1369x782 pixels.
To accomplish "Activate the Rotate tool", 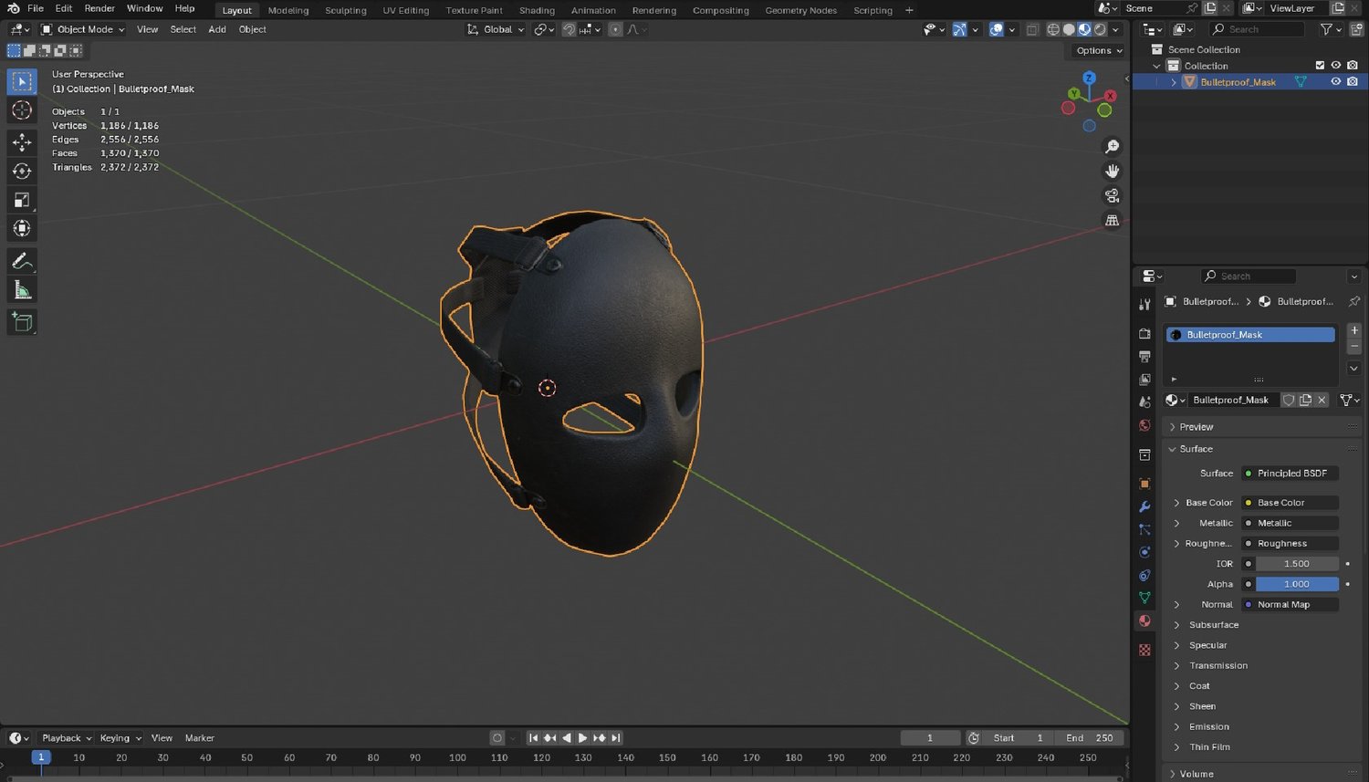I will click(22, 171).
